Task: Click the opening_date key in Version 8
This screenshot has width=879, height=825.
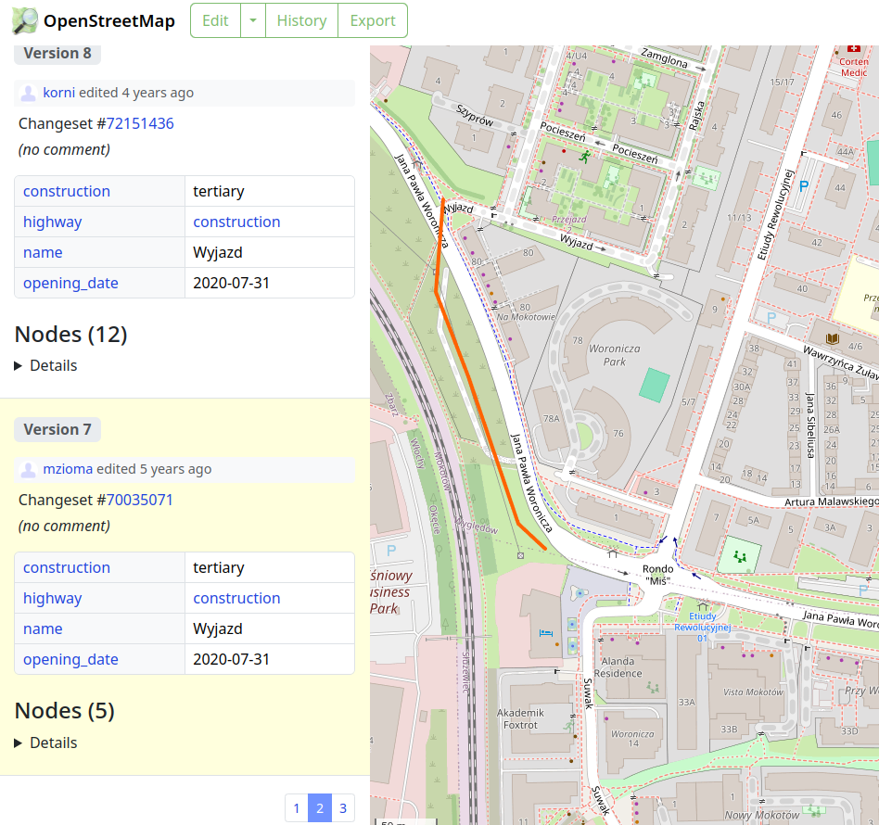Action: pos(70,283)
